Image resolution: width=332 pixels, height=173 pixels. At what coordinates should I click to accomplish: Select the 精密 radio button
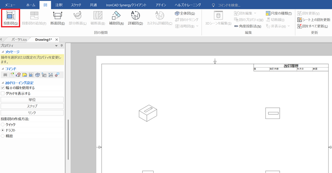(2, 136)
